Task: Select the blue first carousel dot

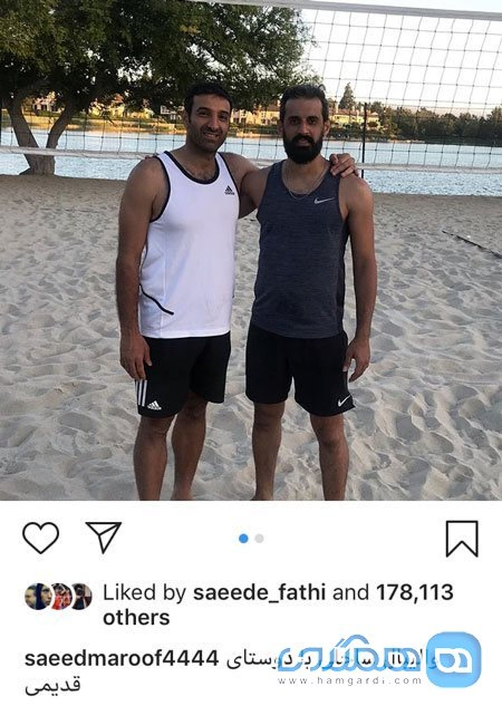Action: pyautogui.click(x=243, y=539)
